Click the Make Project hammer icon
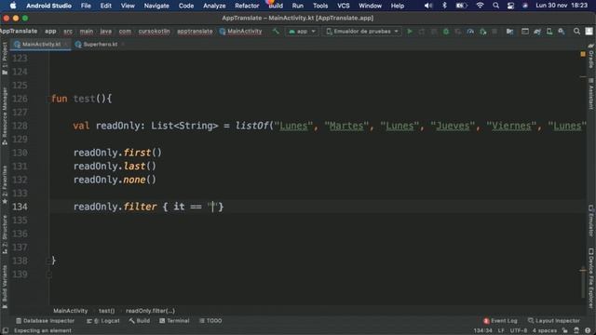The image size is (596, 335). [276, 32]
